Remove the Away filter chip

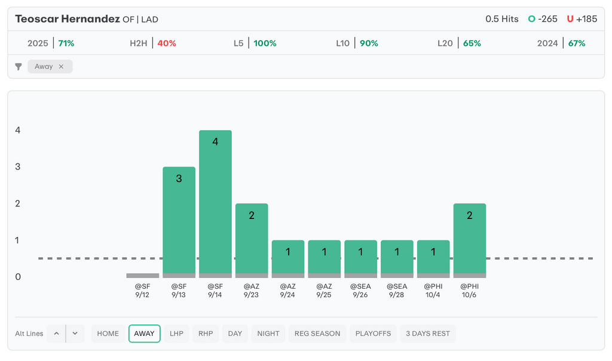[61, 67]
